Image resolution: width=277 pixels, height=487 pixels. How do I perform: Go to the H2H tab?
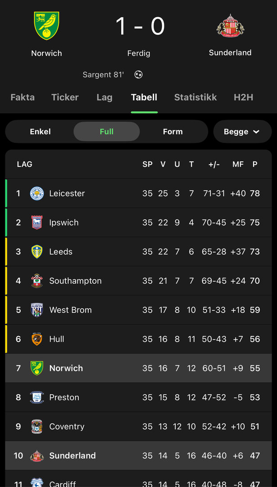pyautogui.click(x=243, y=97)
